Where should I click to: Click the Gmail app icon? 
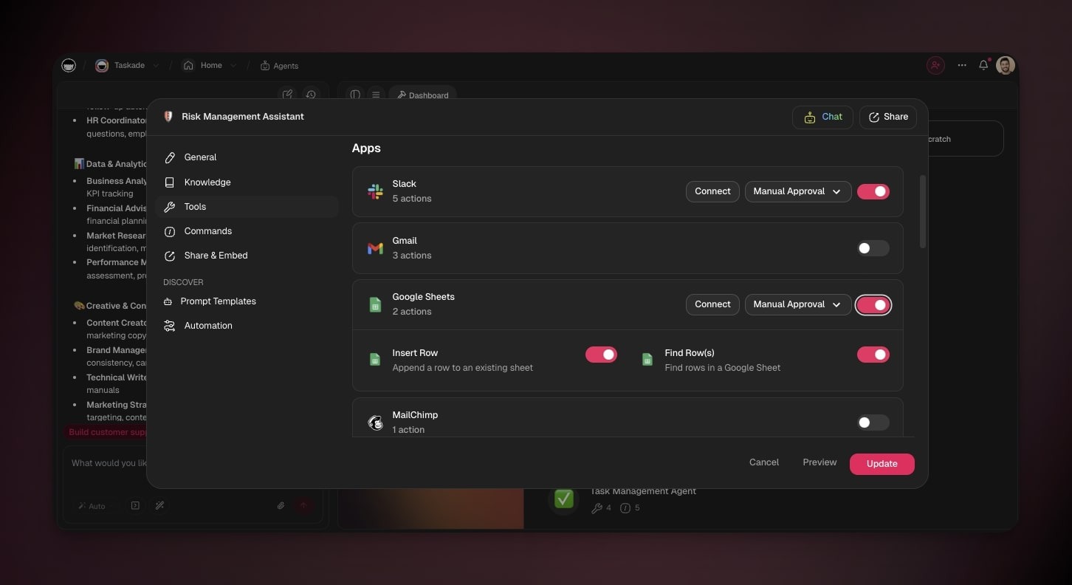(375, 248)
